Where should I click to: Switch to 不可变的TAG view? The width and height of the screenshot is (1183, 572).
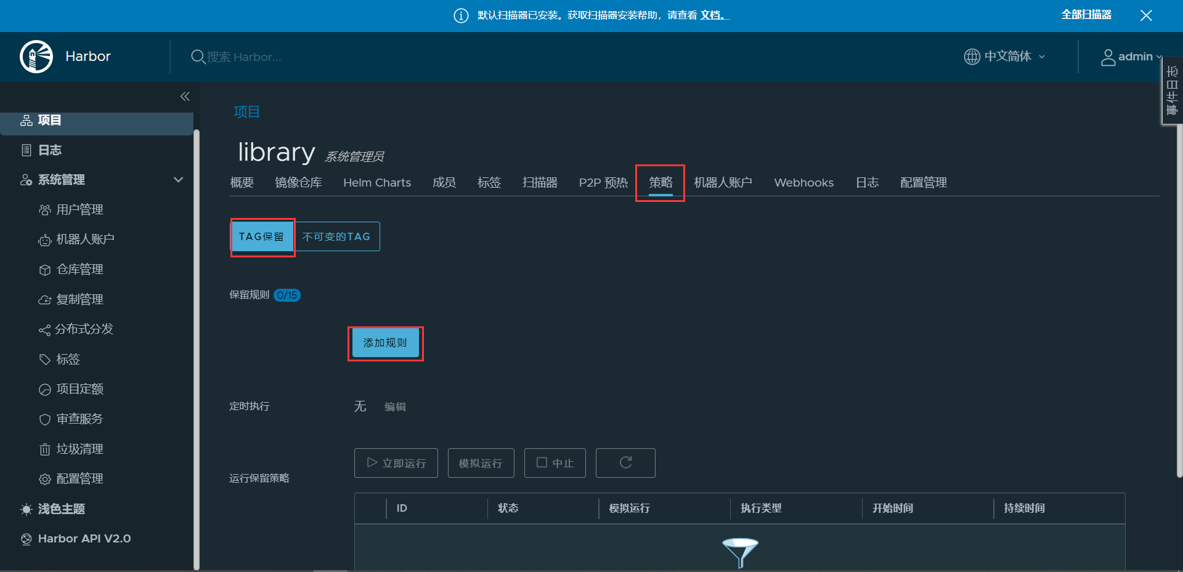point(336,236)
